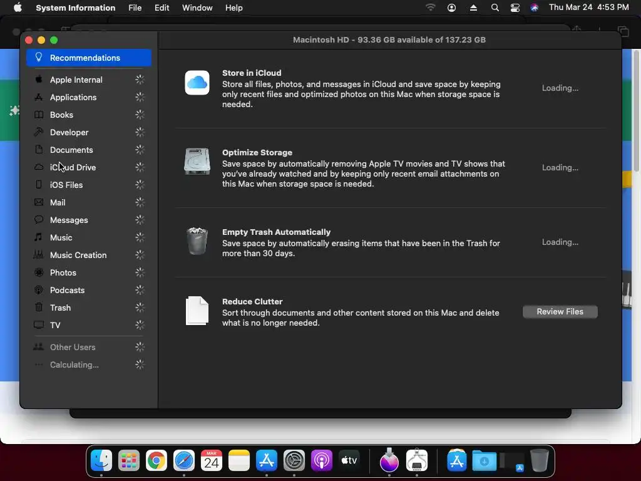Click the Trash category icon in the sidebar
641x481 pixels.
pyautogui.click(x=39, y=307)
